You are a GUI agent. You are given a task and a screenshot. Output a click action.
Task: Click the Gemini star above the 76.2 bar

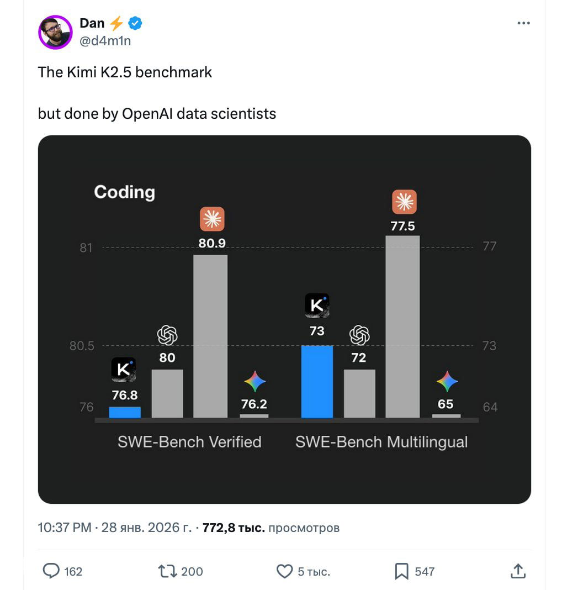point(255,381)
